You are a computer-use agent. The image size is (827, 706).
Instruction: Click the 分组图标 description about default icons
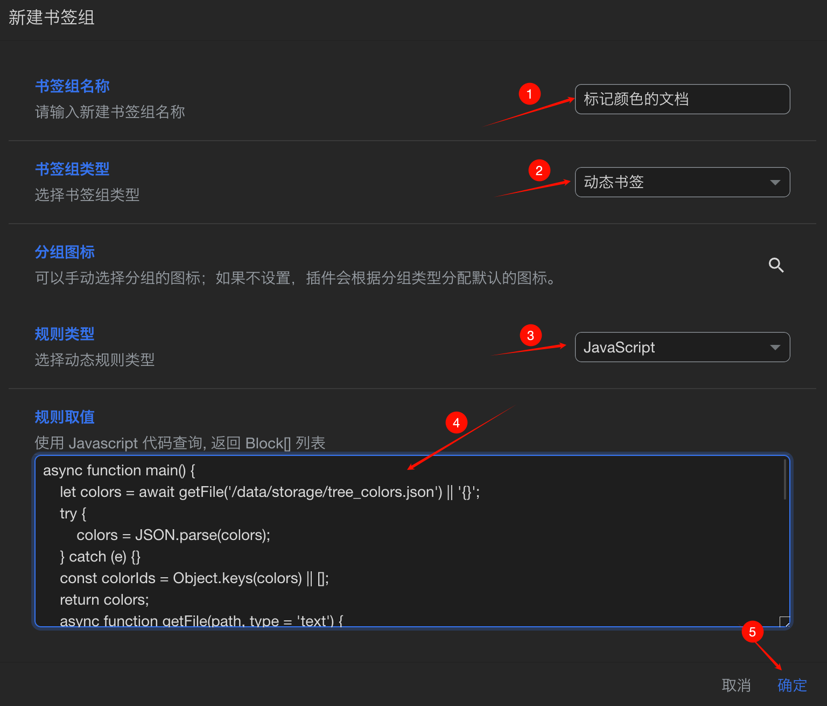295,278
